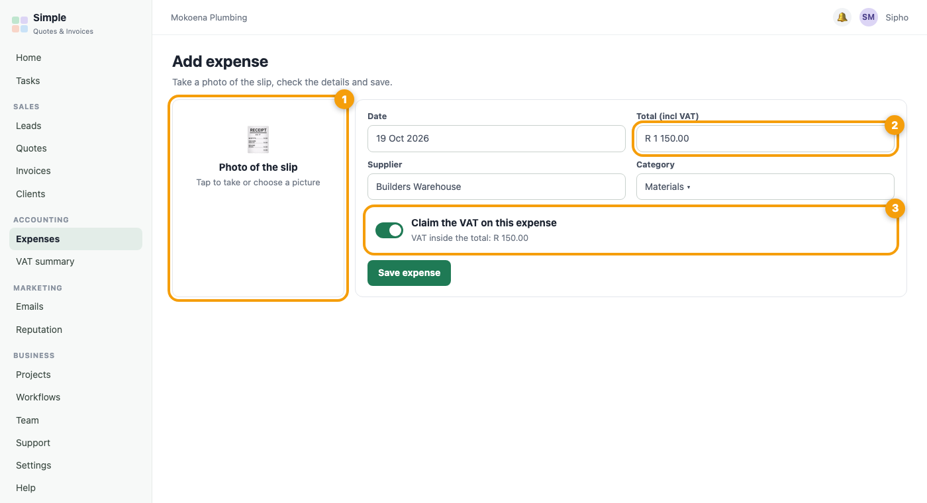Navigate to Workflows

tap(75, 397)
